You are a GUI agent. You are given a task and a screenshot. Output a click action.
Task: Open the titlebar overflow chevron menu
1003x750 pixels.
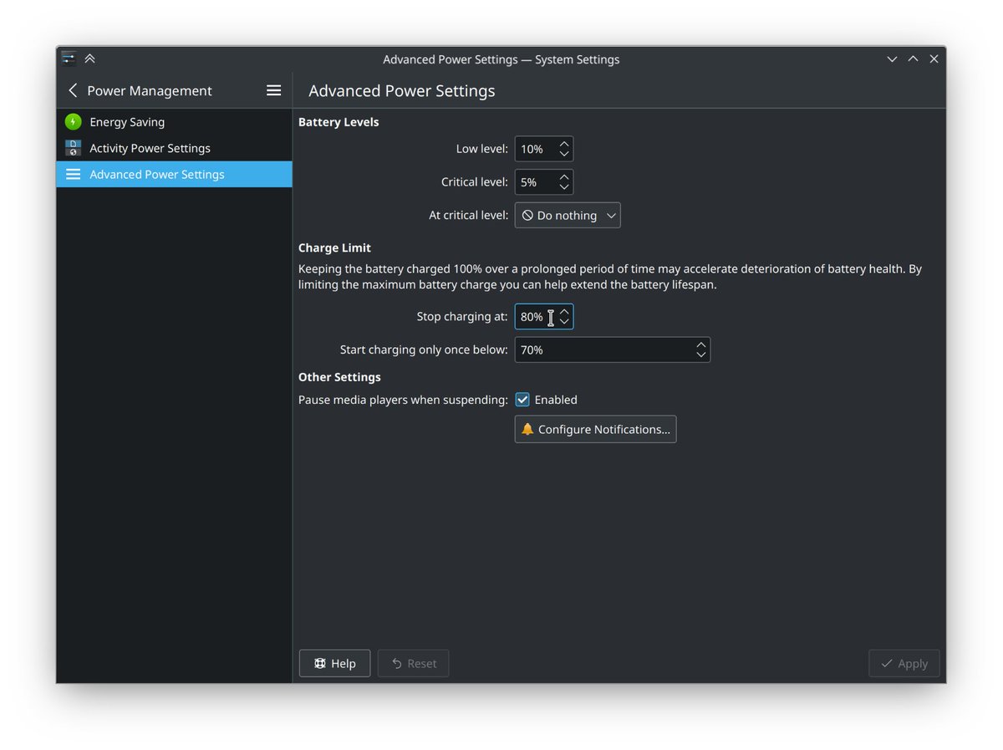pyautogui.click(x=891, y=59)
